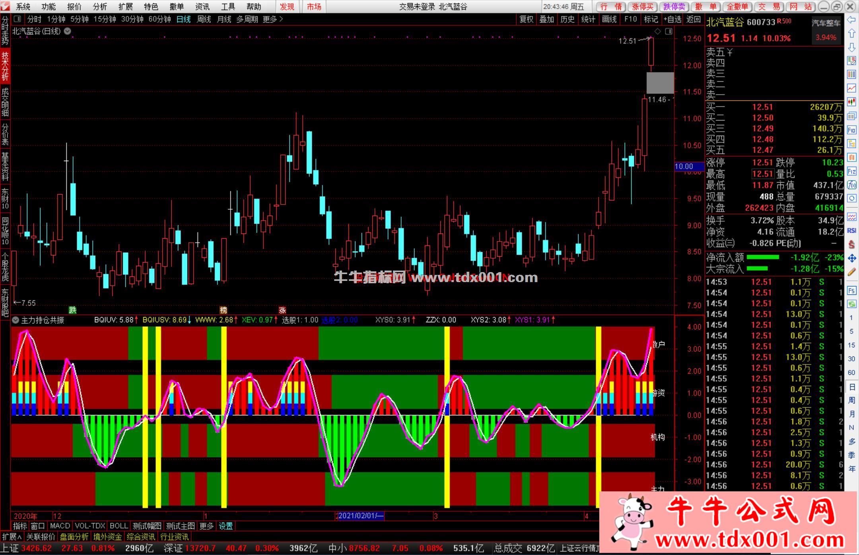Image resolution: width=859 pixels, height=555 pixels.
Task: Open the f(x) formula manager icon
Action: [x=851, y=185]
